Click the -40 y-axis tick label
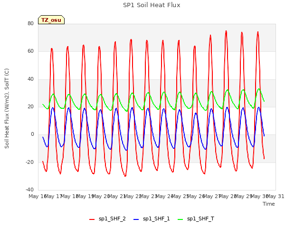 click(x=29, y=190)
